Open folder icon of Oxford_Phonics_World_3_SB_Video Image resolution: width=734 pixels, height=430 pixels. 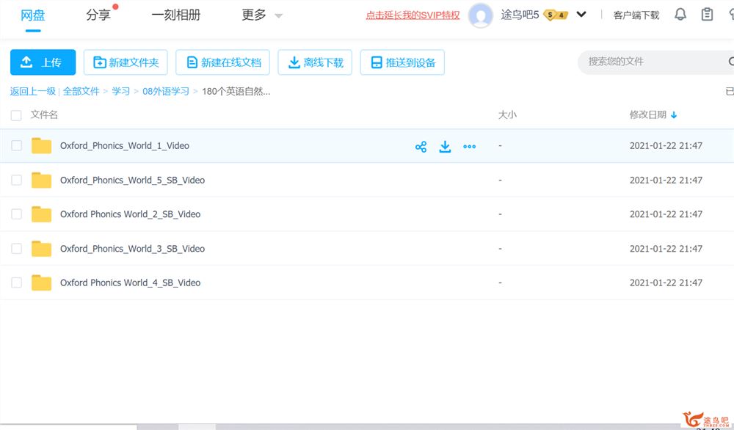pos(41,249)
